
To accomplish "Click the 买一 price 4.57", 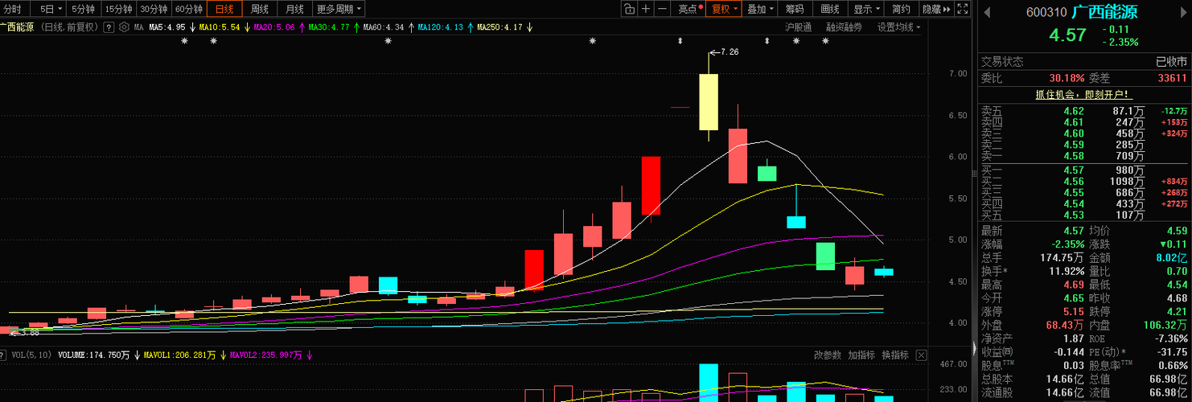I will click(x=1074, y=170).
